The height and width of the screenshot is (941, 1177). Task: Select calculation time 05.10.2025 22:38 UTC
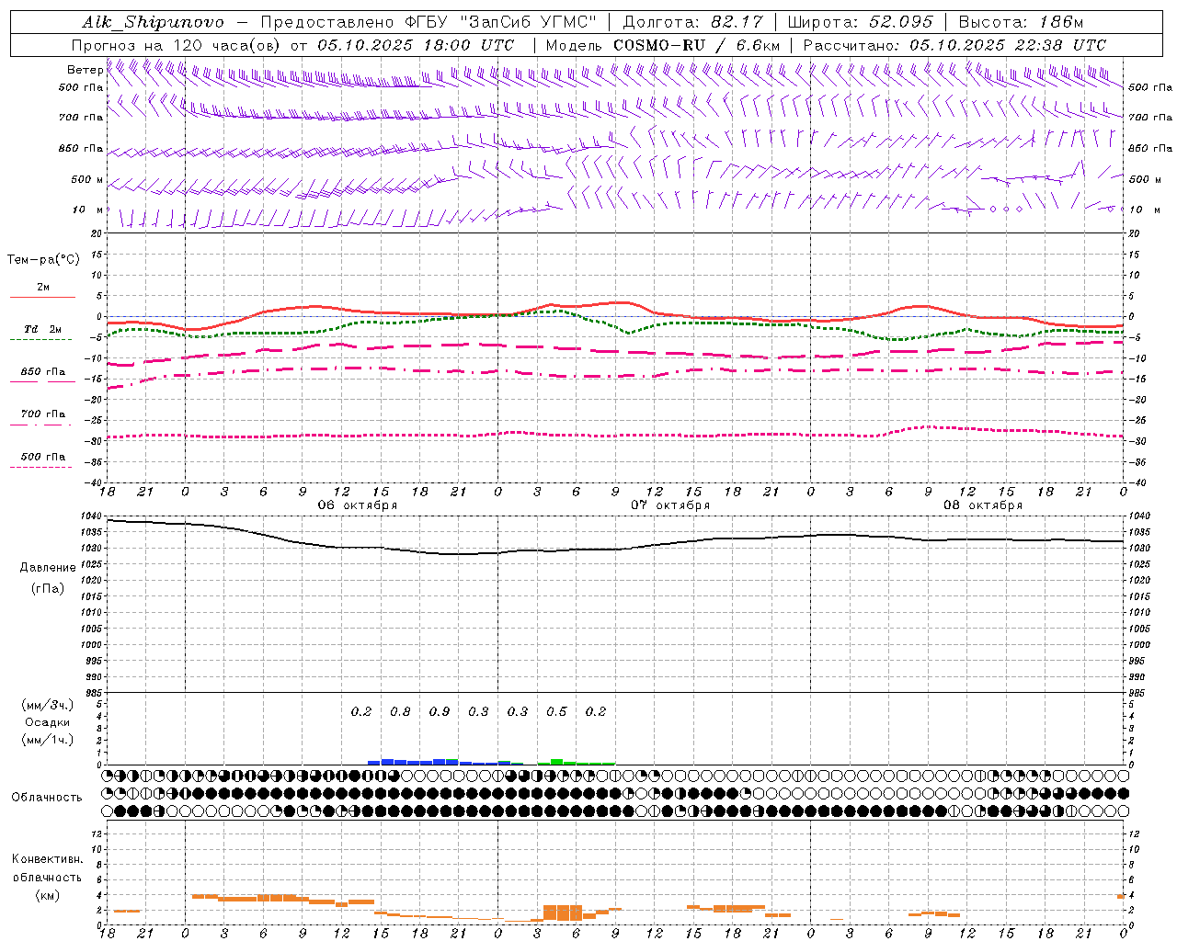point(1008,45)
